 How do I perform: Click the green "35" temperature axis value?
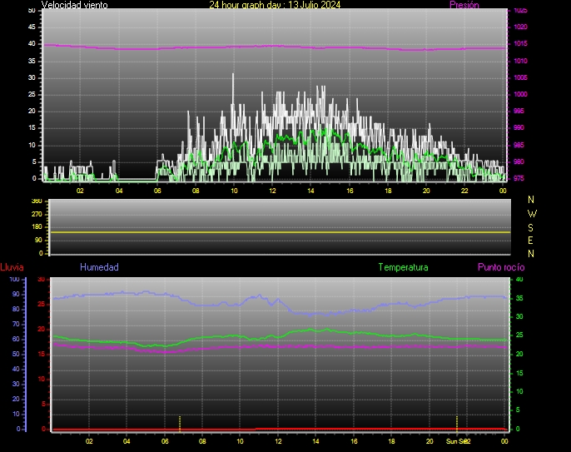519,298
